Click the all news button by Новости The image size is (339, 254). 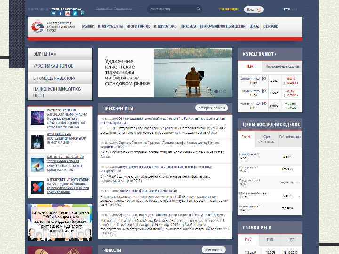point(213,250)
